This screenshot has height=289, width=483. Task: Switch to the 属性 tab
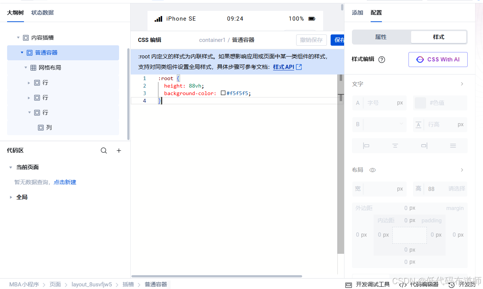pos(381,37)
